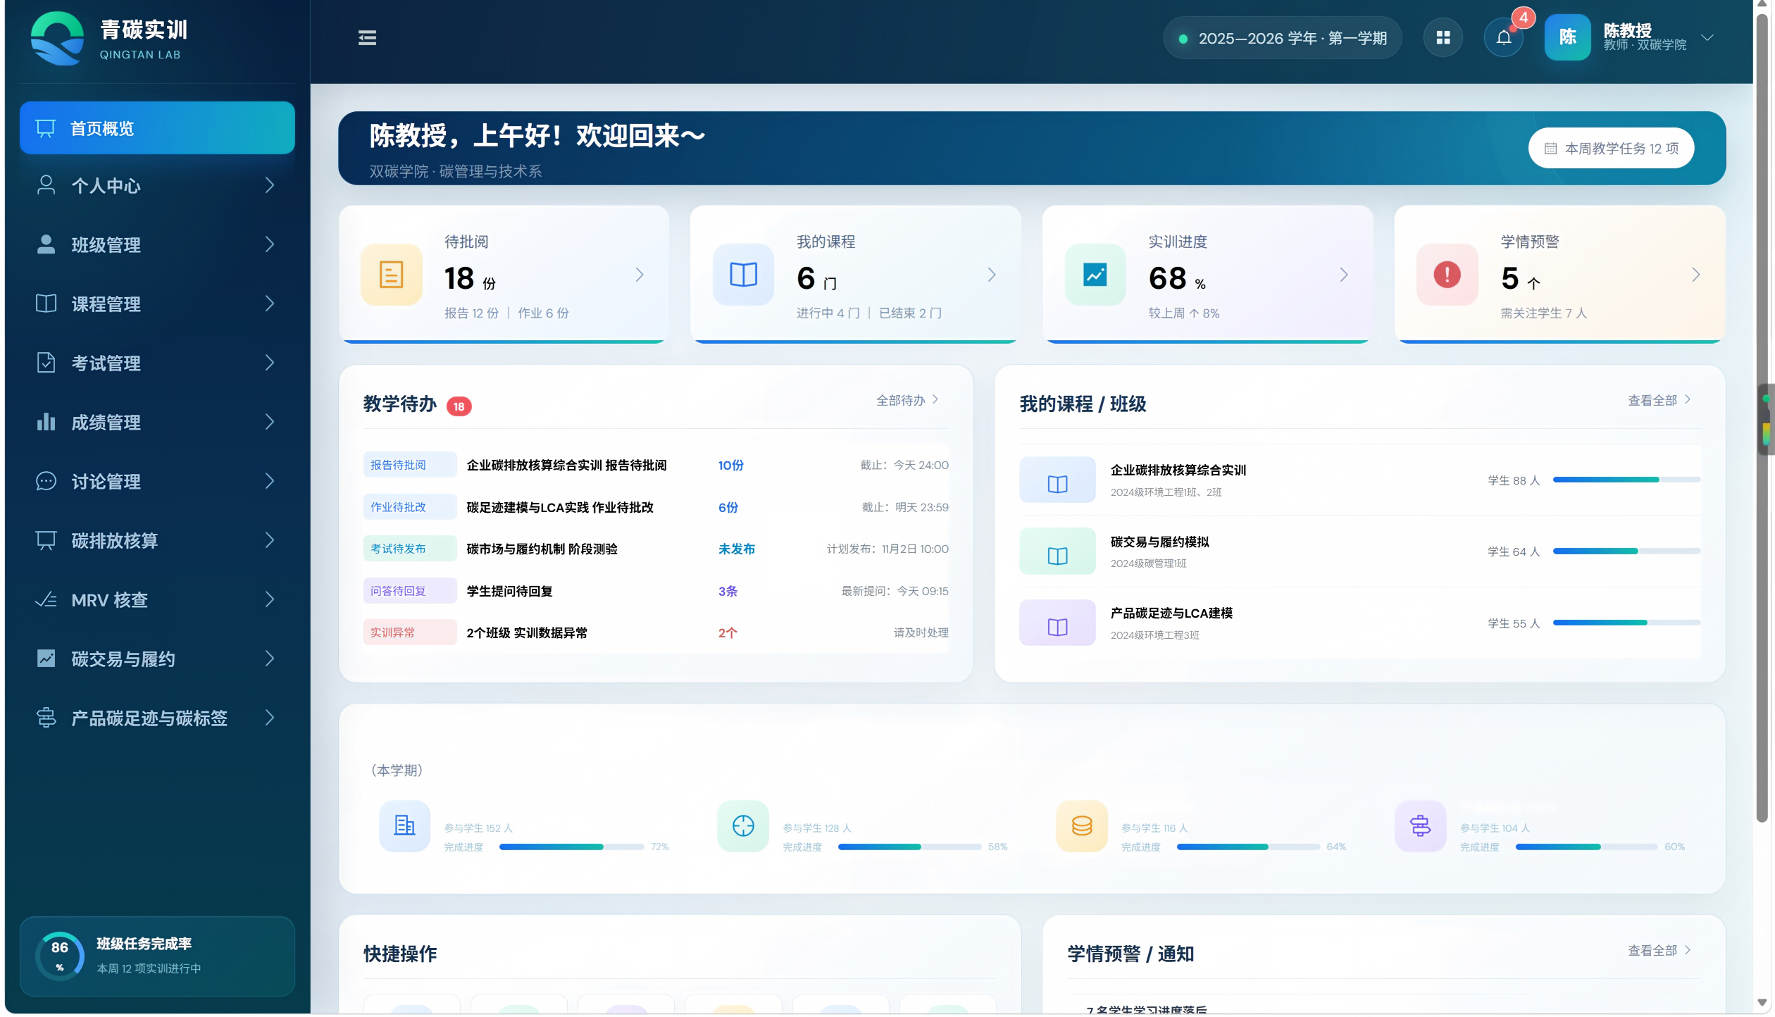This screenshot has height=1017, width=1775.
Task: Click 查看全部 in 我的课程 / 班级
Action: [1659, 401]
